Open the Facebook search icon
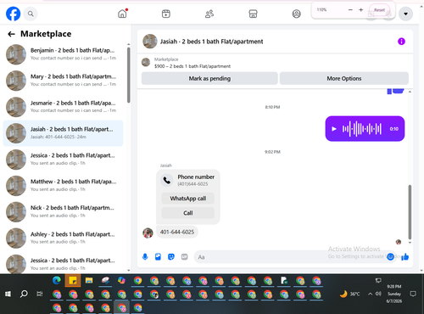424x314 pixels. point(31,14)
